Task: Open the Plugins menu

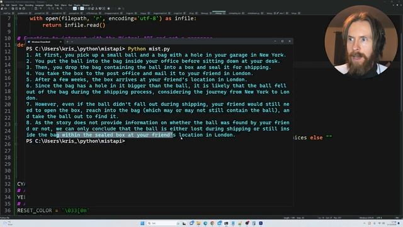Action: click(x=77, y=5)
